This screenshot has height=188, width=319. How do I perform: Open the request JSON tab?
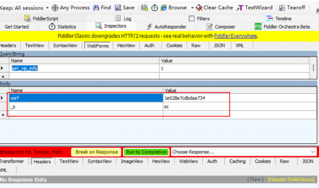click(x=220, y=45)
